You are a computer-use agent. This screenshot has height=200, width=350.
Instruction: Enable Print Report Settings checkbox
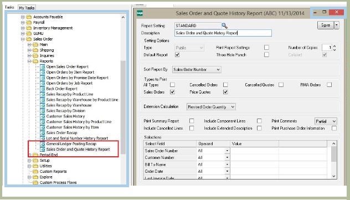click(266, 47)
